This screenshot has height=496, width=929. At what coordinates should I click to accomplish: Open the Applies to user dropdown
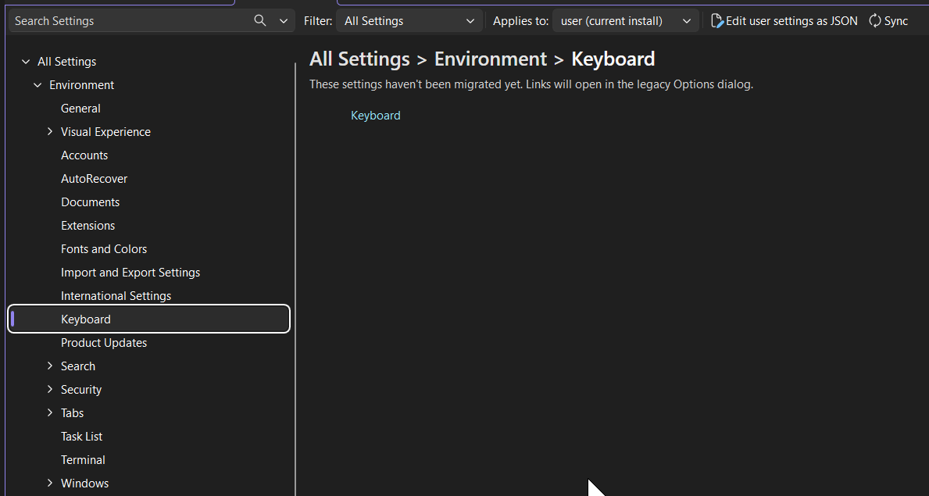(x=626, y=21)
